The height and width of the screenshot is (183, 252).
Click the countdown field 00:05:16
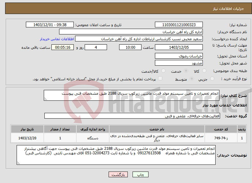(63, 47)
